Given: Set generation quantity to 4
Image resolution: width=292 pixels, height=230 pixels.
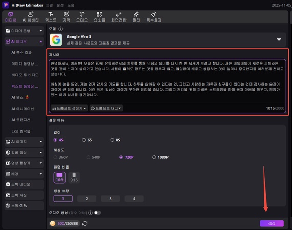Looking at the screenshot, I should point(134,199).
